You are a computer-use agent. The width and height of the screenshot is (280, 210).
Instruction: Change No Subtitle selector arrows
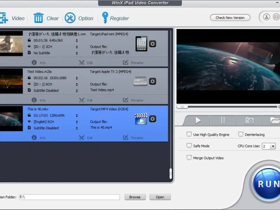pos(77,53)
